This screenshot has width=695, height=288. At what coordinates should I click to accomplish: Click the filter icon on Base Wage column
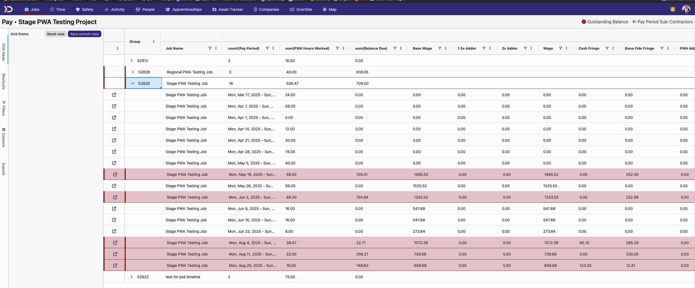[x=440, y=48]
